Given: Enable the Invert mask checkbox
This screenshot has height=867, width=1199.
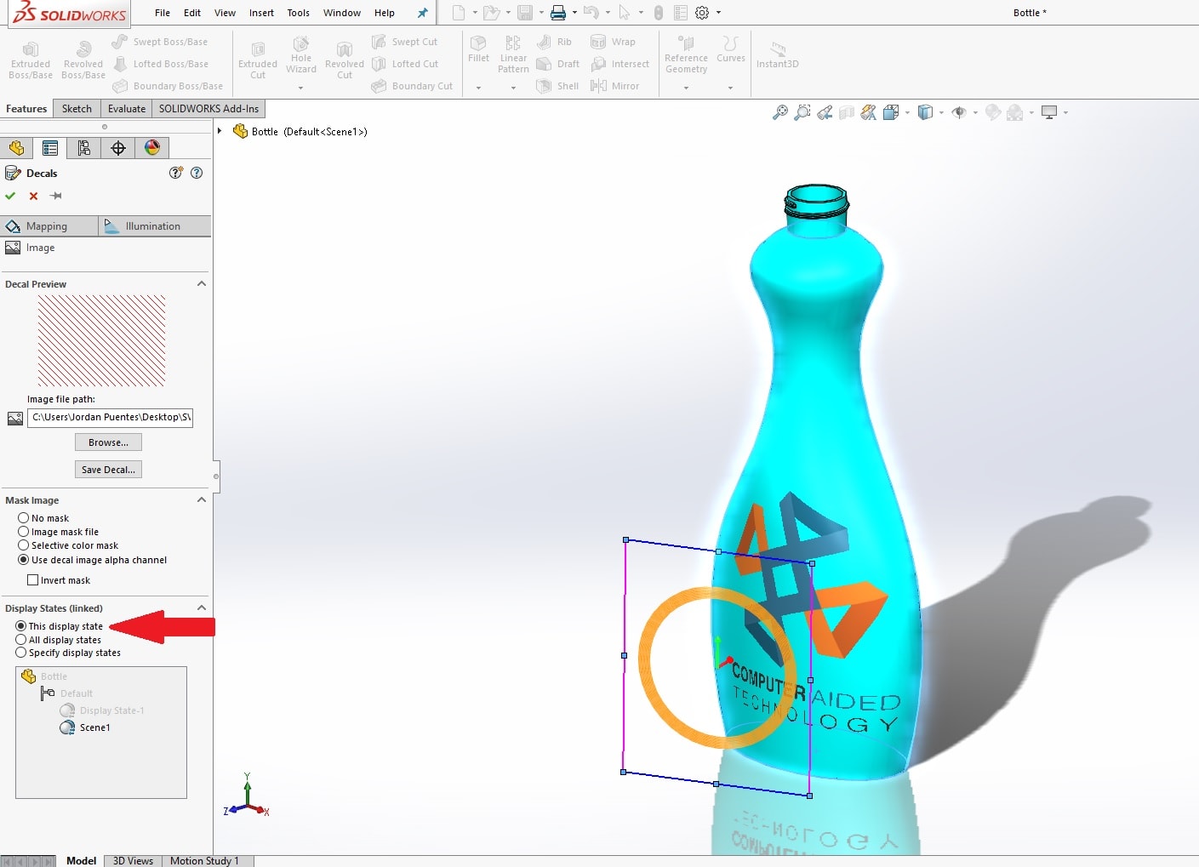Looking at the screenshot, I should coord(33,580).
